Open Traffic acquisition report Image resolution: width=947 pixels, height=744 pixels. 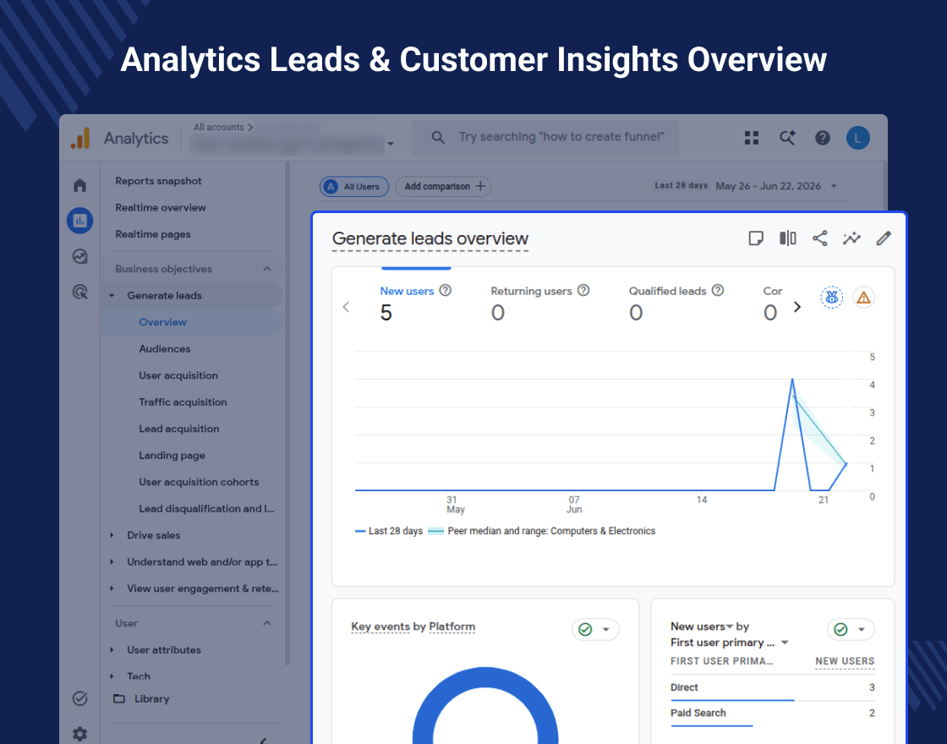183,402
